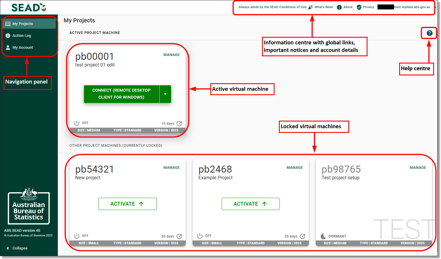Click the Action Log info icon
This screenshot has height=259, width=441.
(x=7, y=35)
